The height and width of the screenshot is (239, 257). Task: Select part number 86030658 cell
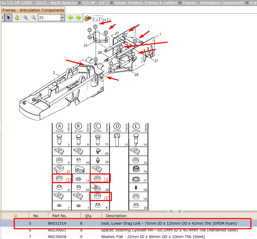coord(57,237)
